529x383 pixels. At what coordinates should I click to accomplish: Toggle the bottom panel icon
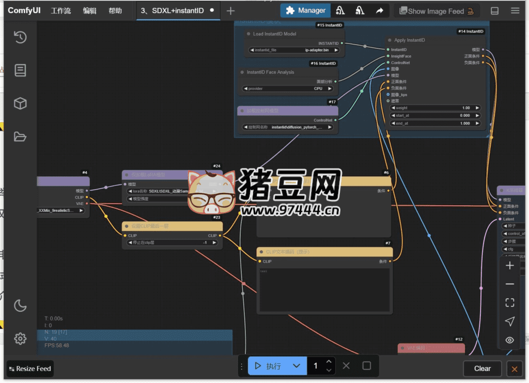494,10
